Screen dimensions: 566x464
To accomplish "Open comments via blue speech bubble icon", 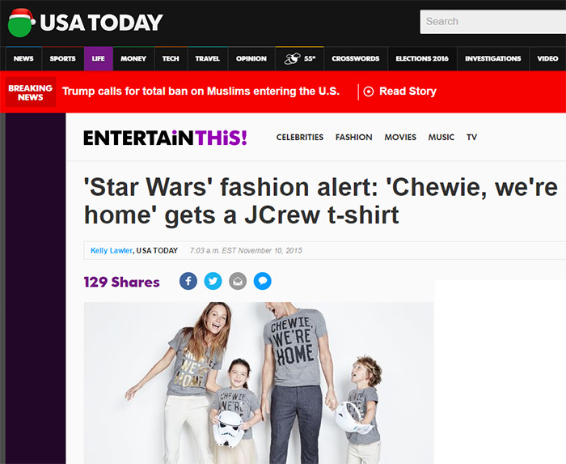I will coord(263,281).
